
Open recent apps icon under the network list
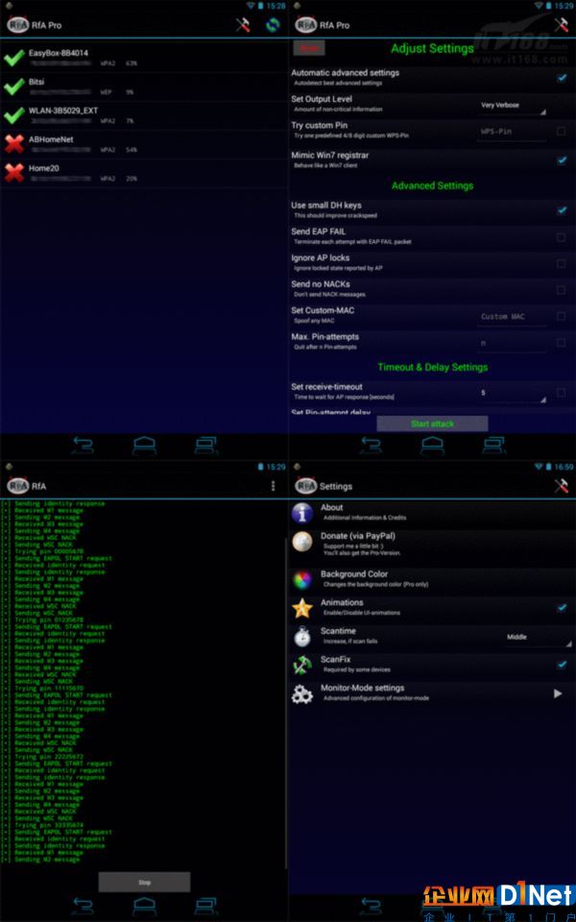(x=206, y=445)
